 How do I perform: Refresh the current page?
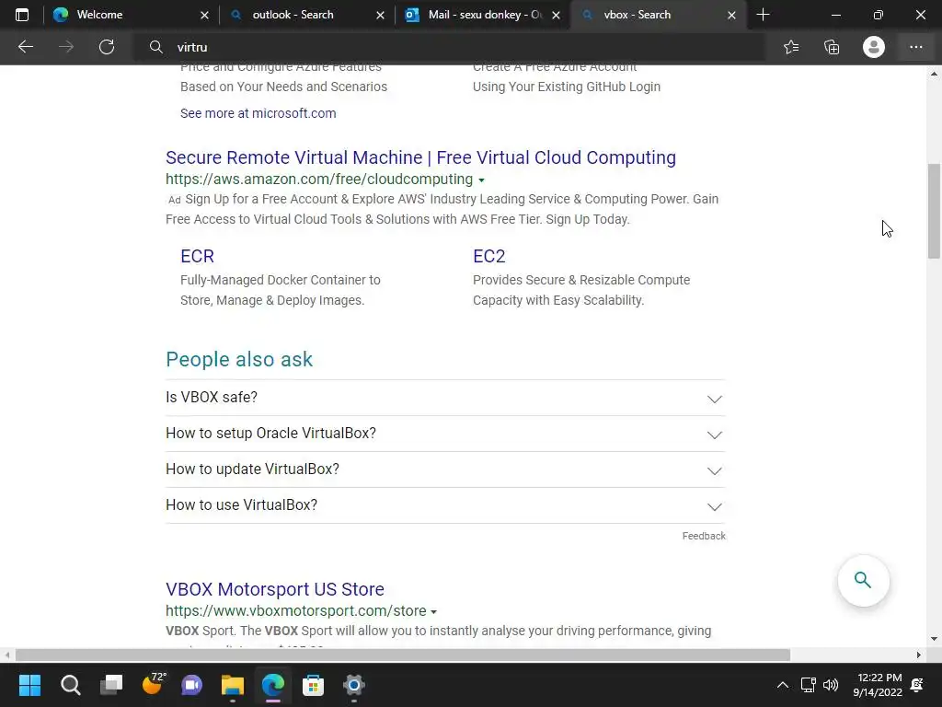[107, 47]
